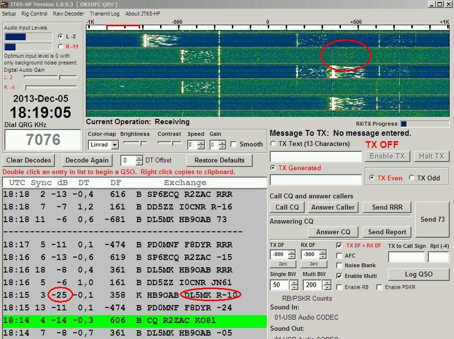The height and width of the screenshot is (339, 454).
Task: Select the green CQ R2ZAC KO81 decode row
Action: point(134,321)
